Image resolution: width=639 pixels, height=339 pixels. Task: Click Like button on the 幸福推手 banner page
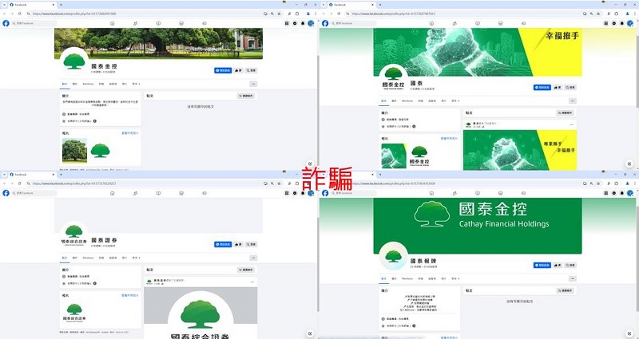point(558,88)
